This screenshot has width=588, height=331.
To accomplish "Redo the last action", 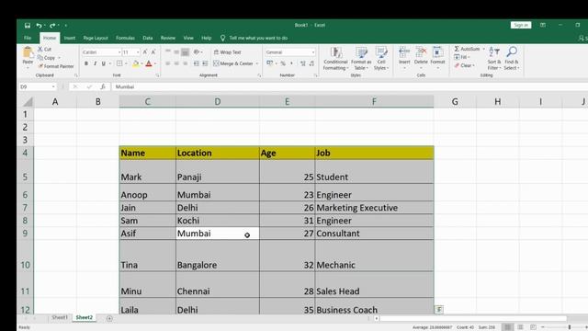I will (x=52, y=25).
